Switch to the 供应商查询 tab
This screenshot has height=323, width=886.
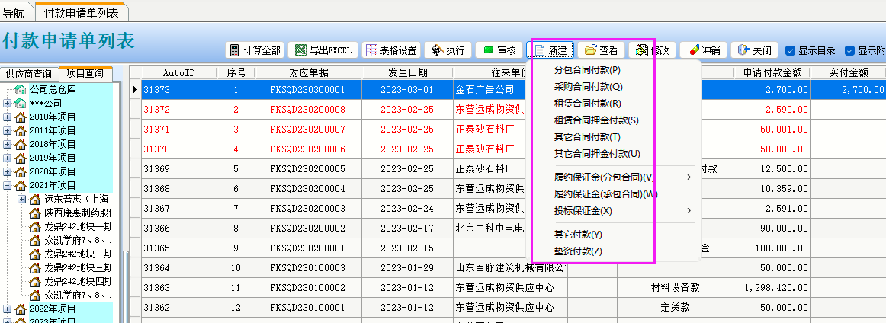29,74
